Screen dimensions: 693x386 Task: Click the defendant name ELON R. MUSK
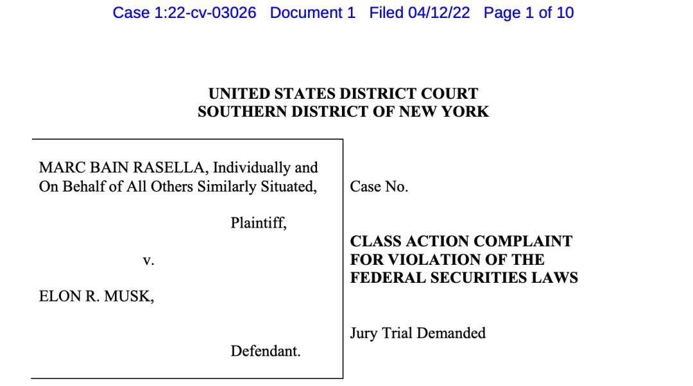96,296
